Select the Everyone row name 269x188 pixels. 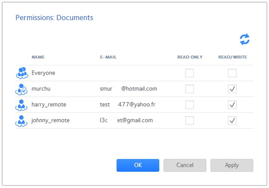point(43,73)
